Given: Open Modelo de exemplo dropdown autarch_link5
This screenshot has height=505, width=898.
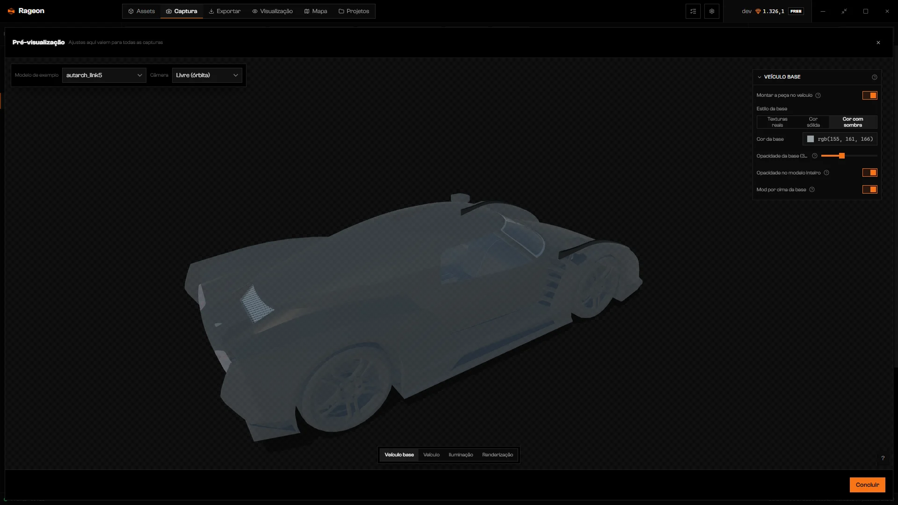Looking at the screenshot, I should click(x=104, y=75).
